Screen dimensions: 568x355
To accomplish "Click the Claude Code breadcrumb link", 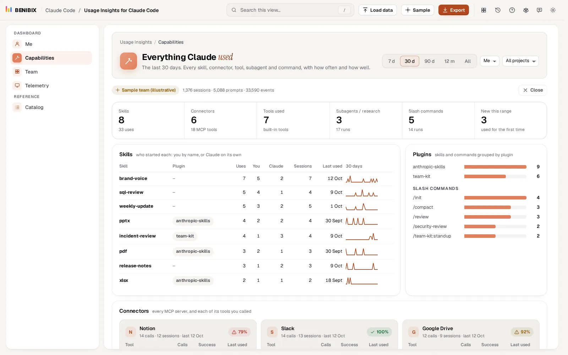I will click(60, 10).
